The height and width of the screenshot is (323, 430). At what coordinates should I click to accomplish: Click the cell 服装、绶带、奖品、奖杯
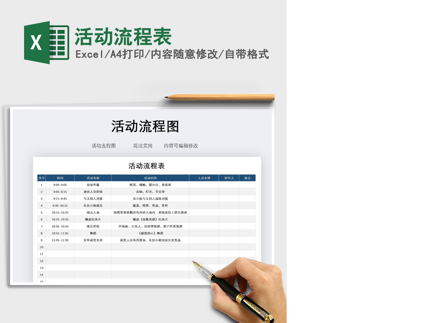click(150, 206)
